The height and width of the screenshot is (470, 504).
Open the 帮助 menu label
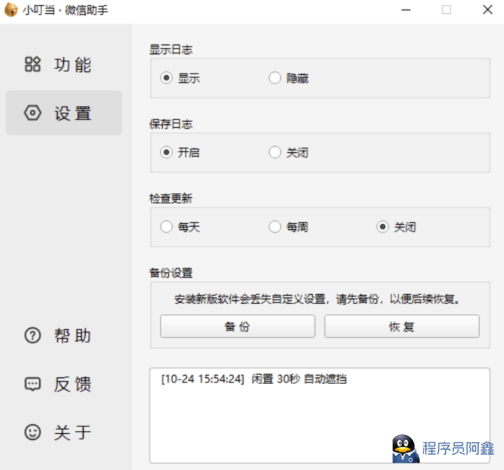pos(73,336)
